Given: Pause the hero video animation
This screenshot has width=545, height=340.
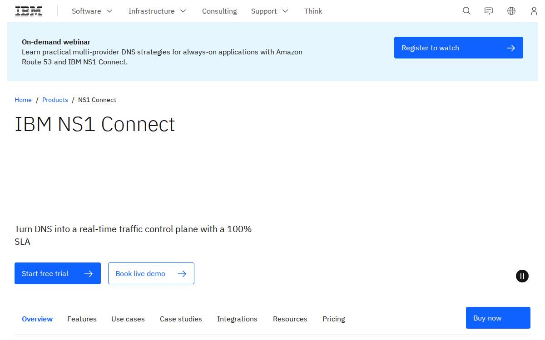Looking at the screenshot, I should [522, 276].
